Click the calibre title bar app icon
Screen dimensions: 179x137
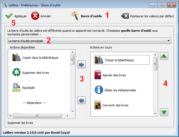click(5, 5)
